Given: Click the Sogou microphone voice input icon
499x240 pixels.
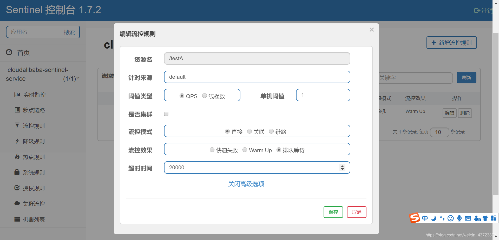Looking at the screenshot, I should [x=459, y=218].
